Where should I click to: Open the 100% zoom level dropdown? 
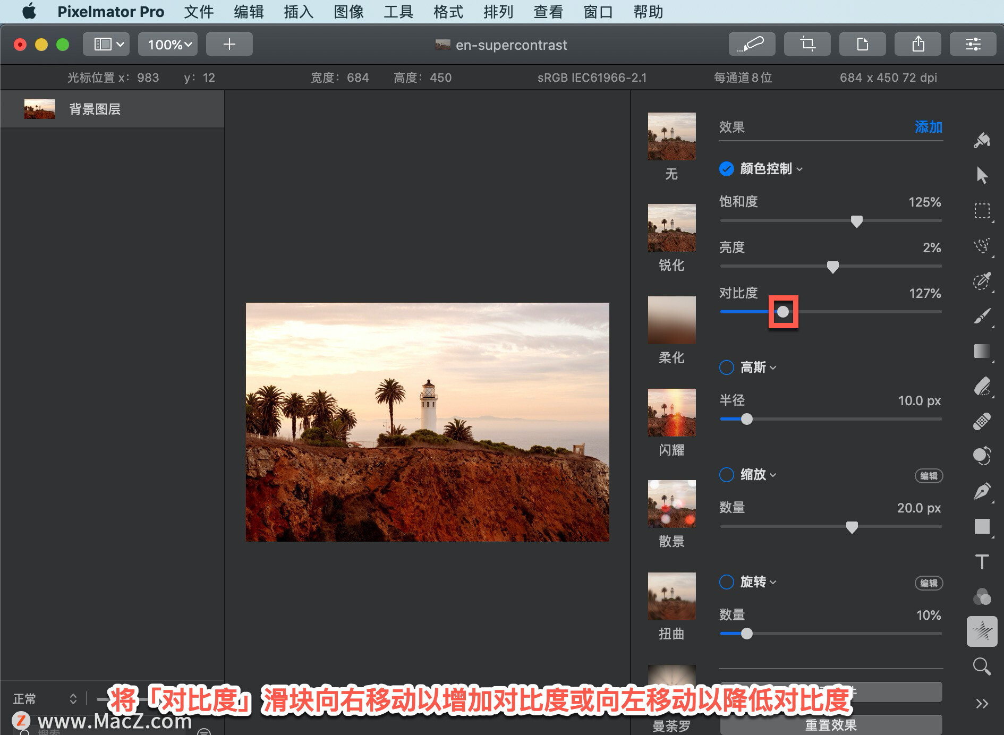(168, 44)
